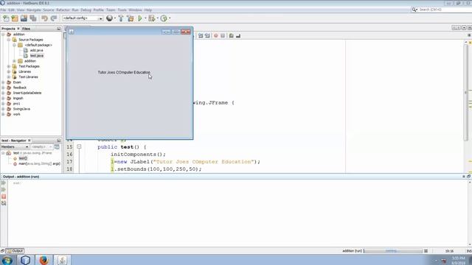Click the addition (run) progress bar
Image resolution: width=472 pixels, height=265 pixels.
[x=393, y=251]
